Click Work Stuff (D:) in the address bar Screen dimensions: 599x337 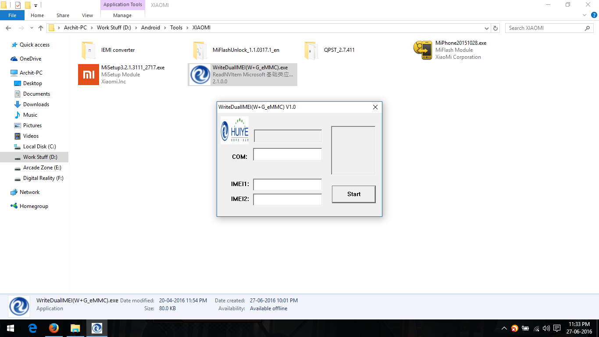pos(114,28)
